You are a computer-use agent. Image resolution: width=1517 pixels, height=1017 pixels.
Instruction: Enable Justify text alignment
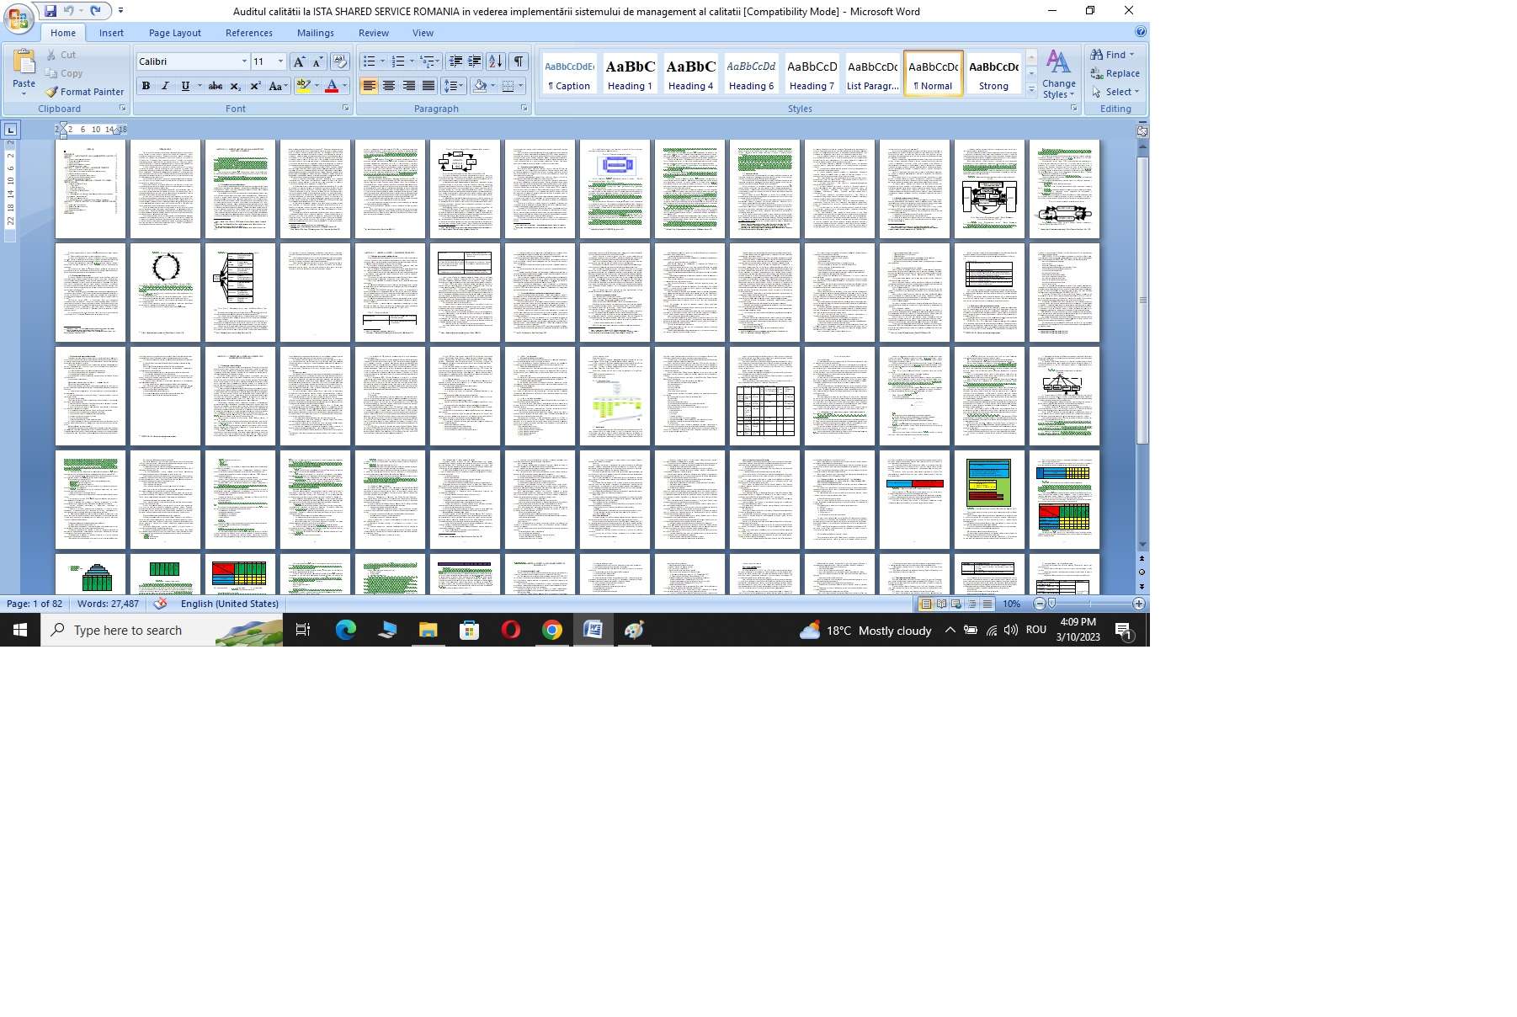coord(428,86)
